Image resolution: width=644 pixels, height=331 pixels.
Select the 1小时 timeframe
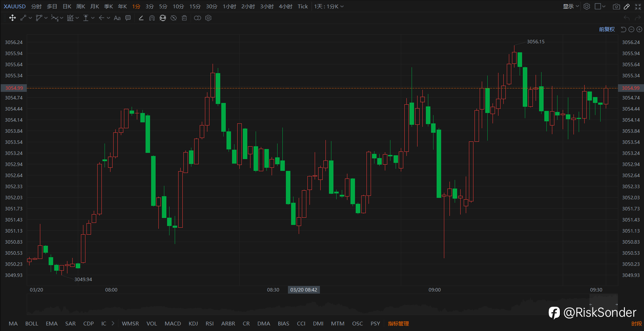[229, 7]
